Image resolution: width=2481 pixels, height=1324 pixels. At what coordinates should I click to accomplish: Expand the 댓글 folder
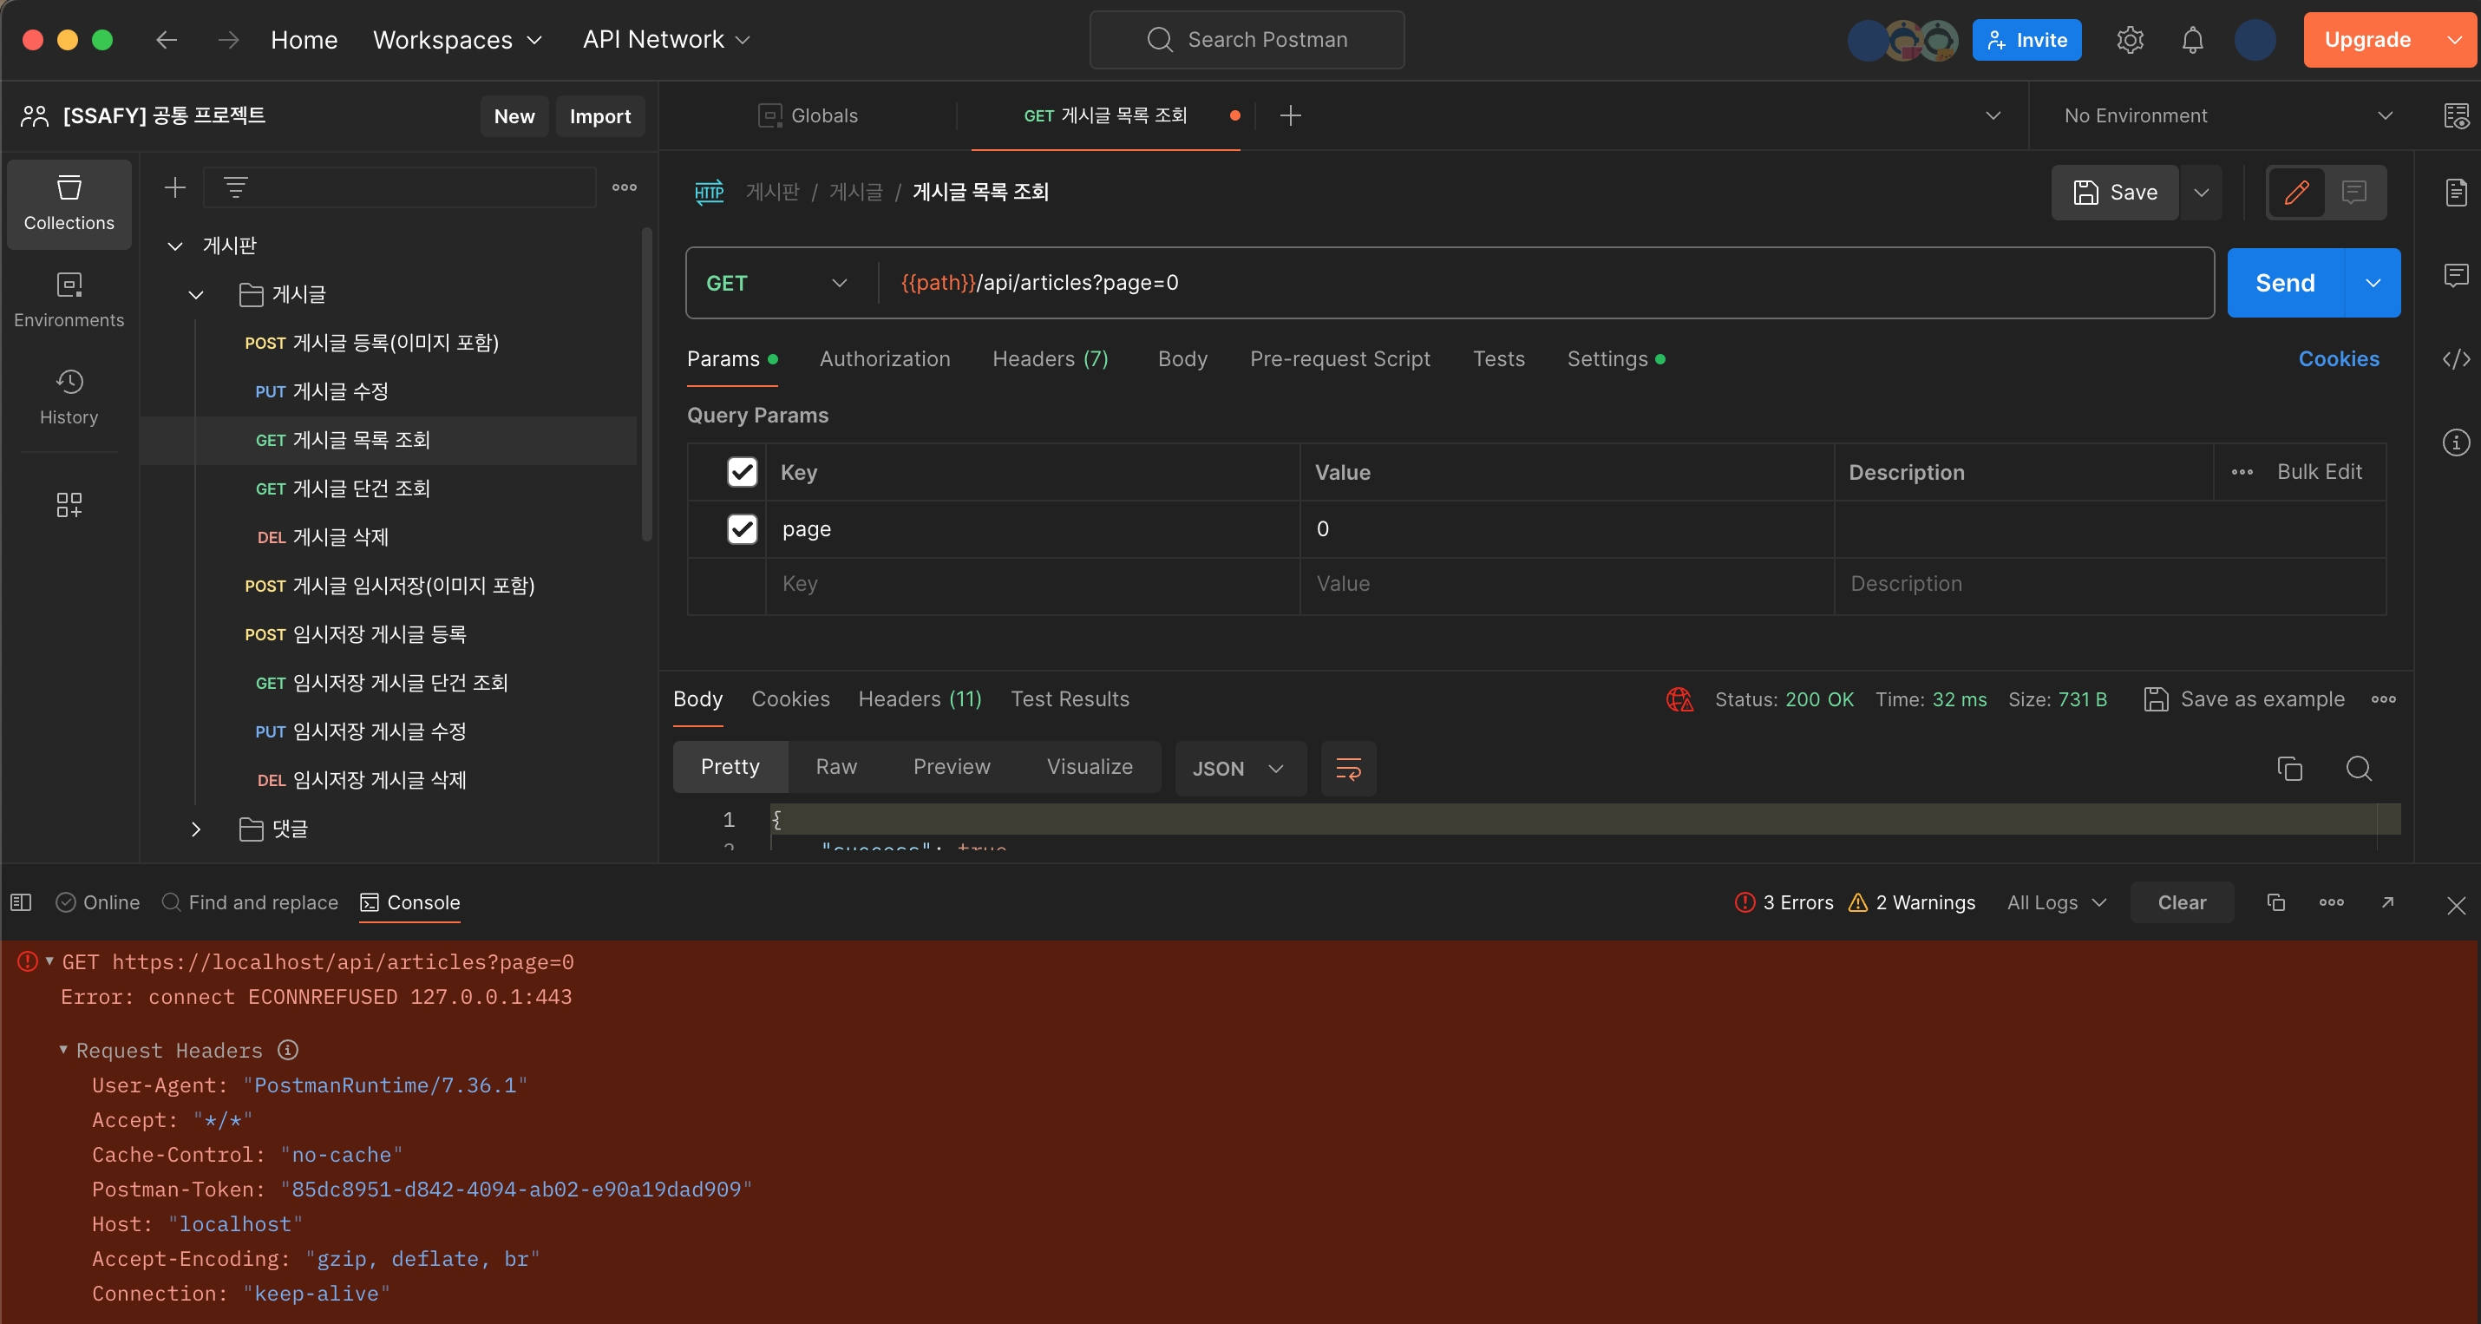click(x=196, y=829)
